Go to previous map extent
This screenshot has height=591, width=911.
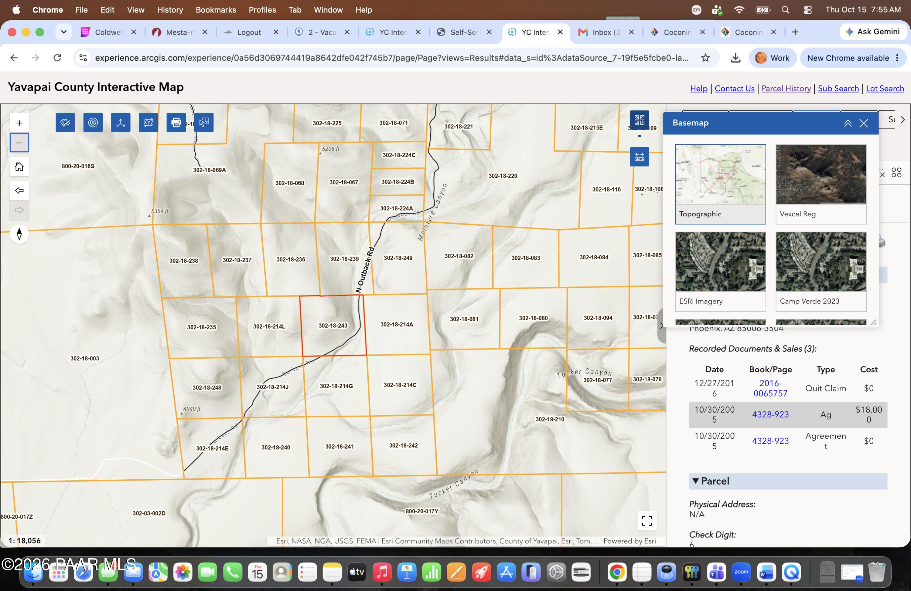pos(19,191)
